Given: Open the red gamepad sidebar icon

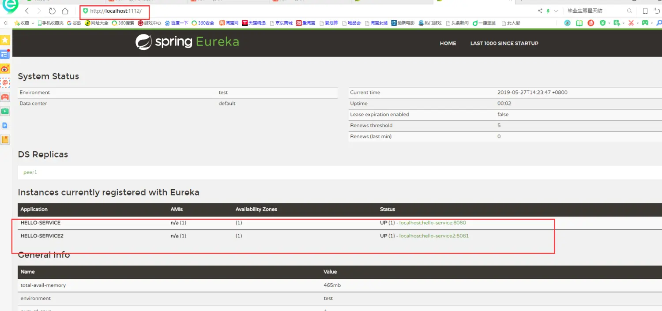Looking at the screenshot, I should (x=5, y=97).
